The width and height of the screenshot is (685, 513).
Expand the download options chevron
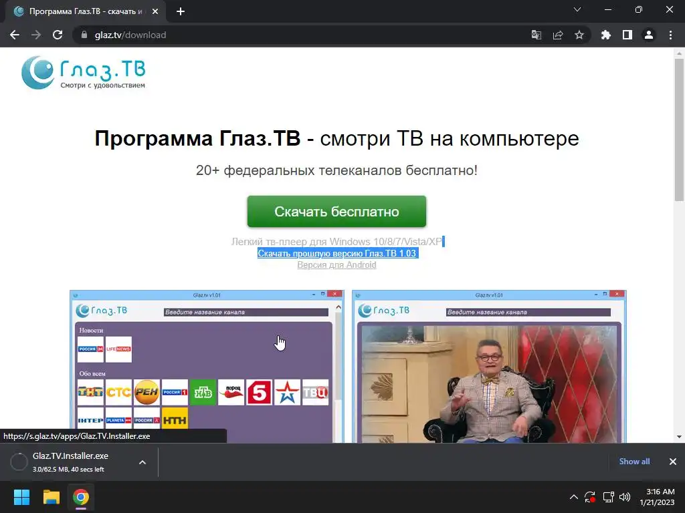142,462
